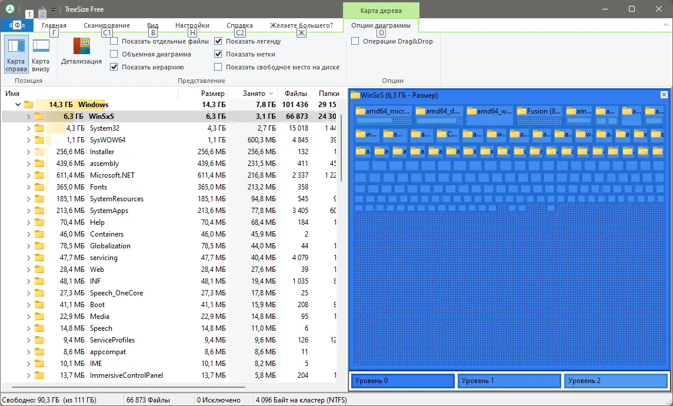673x406 pixels.
Task: Enable Показать отдельные файлы checkbox
Action: 114,41
